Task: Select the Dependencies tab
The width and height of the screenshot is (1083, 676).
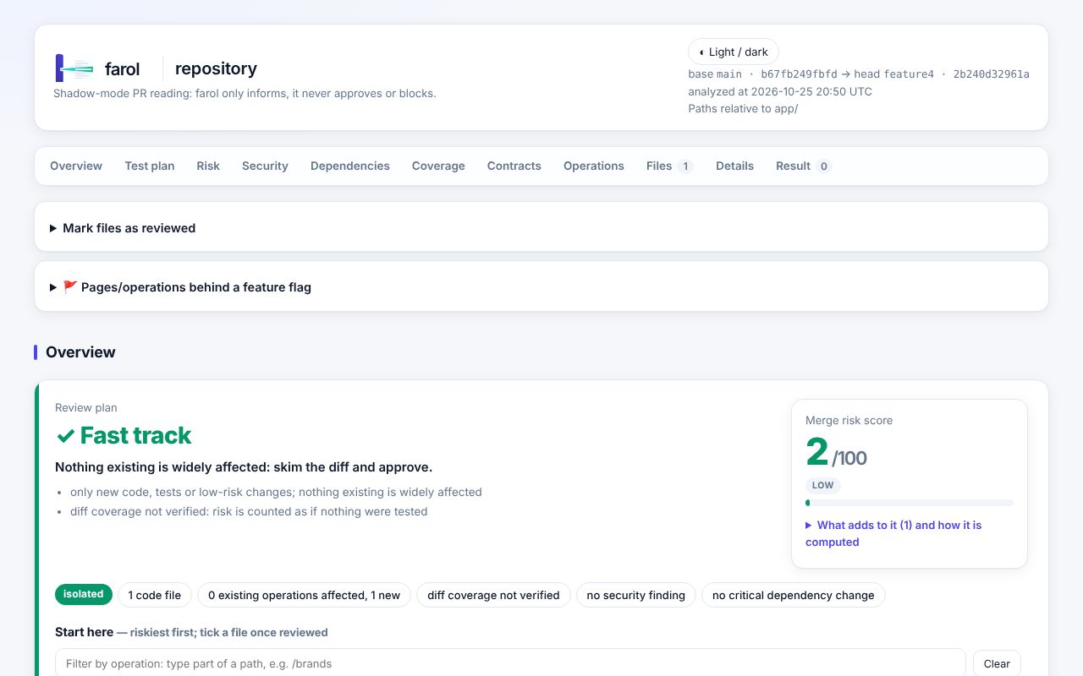Action: click(x=350, y=166)
